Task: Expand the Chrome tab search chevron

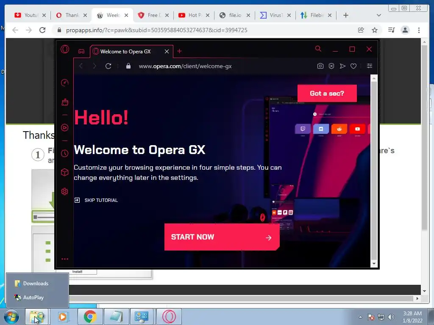Action: (379, 15)
